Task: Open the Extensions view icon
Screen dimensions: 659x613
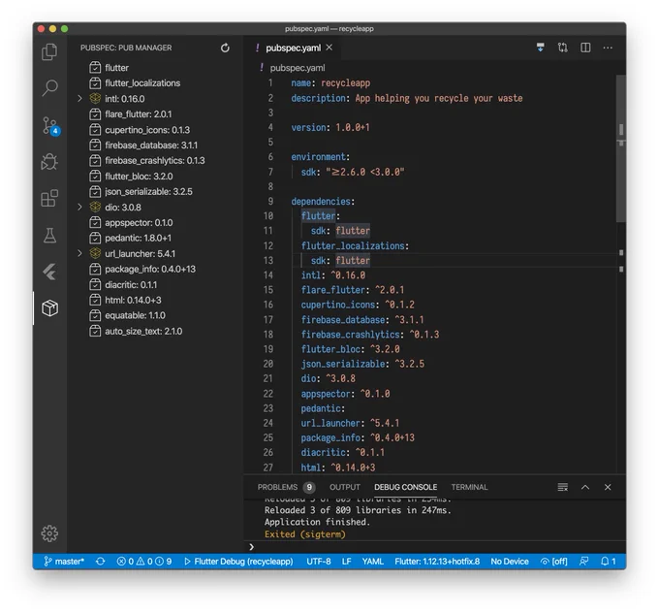Action: (x=49, y=198)
